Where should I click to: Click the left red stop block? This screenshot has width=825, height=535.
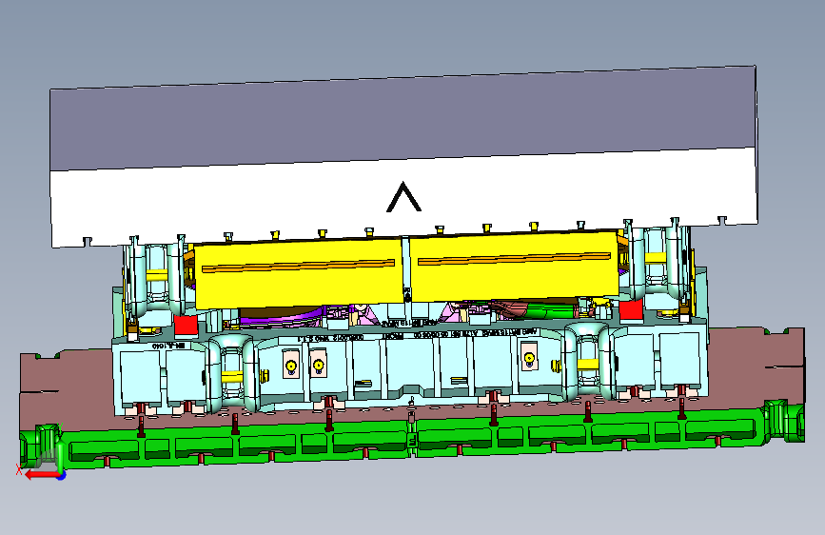coord(186,326)
